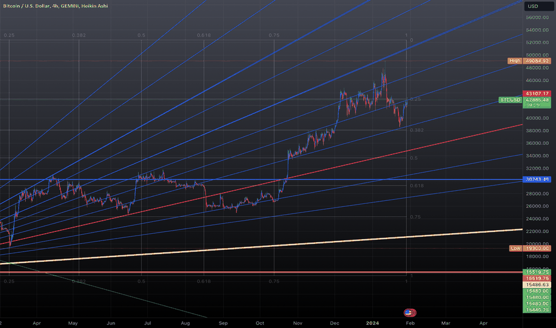
Task: Select the High 49084.92 price label
Action: coord(529,61)
